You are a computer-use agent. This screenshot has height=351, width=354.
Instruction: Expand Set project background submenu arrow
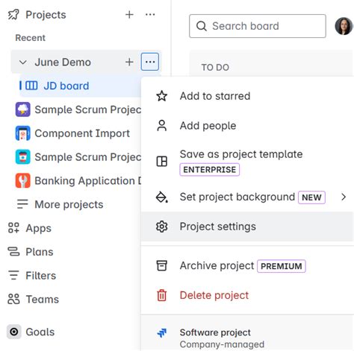[x=344, y=197]
